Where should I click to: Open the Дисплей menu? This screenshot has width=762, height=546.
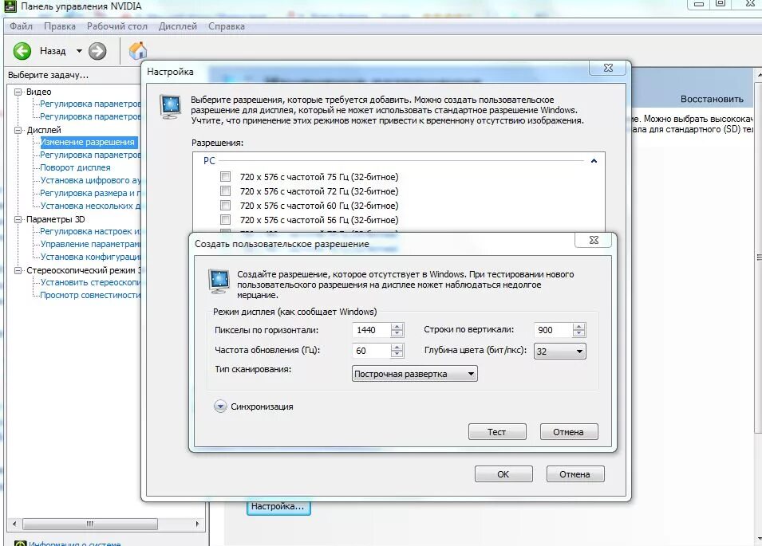coord(177,26)
